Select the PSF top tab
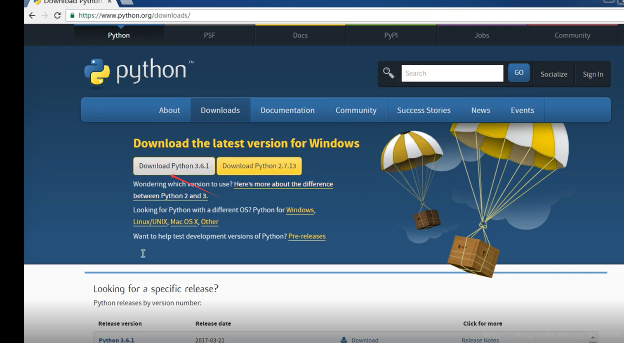The height and width of the screenshot is (343, 624). pyautogui.click(x=210, y=35)
